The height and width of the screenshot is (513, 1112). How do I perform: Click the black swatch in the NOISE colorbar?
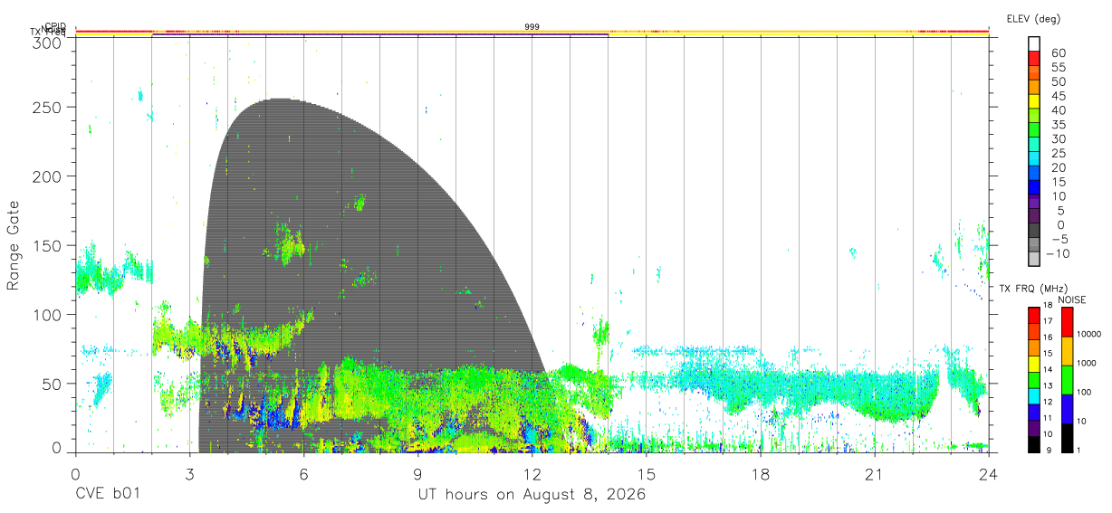[x=1068, y=438]
